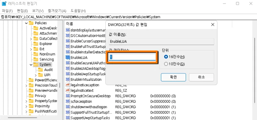Select the DSCAutomationHost value icon
Viewport: 257px width, 120px height.
click(x=68, y=35)
